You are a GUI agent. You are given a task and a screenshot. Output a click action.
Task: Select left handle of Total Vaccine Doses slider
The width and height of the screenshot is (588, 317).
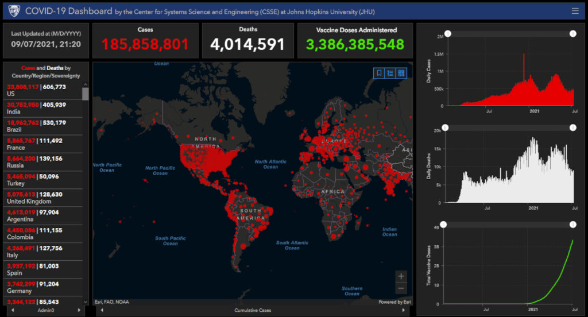pos(444,225)
